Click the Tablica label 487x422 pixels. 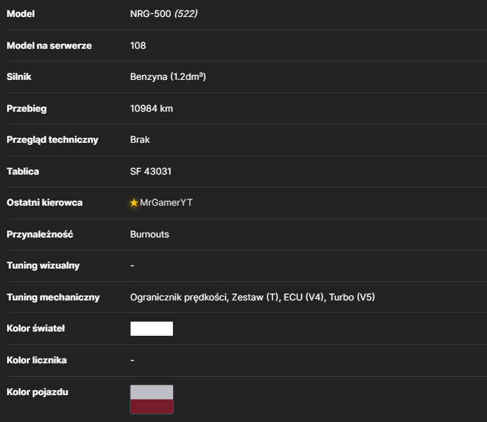pyautogui.click(x=23, y=171)
